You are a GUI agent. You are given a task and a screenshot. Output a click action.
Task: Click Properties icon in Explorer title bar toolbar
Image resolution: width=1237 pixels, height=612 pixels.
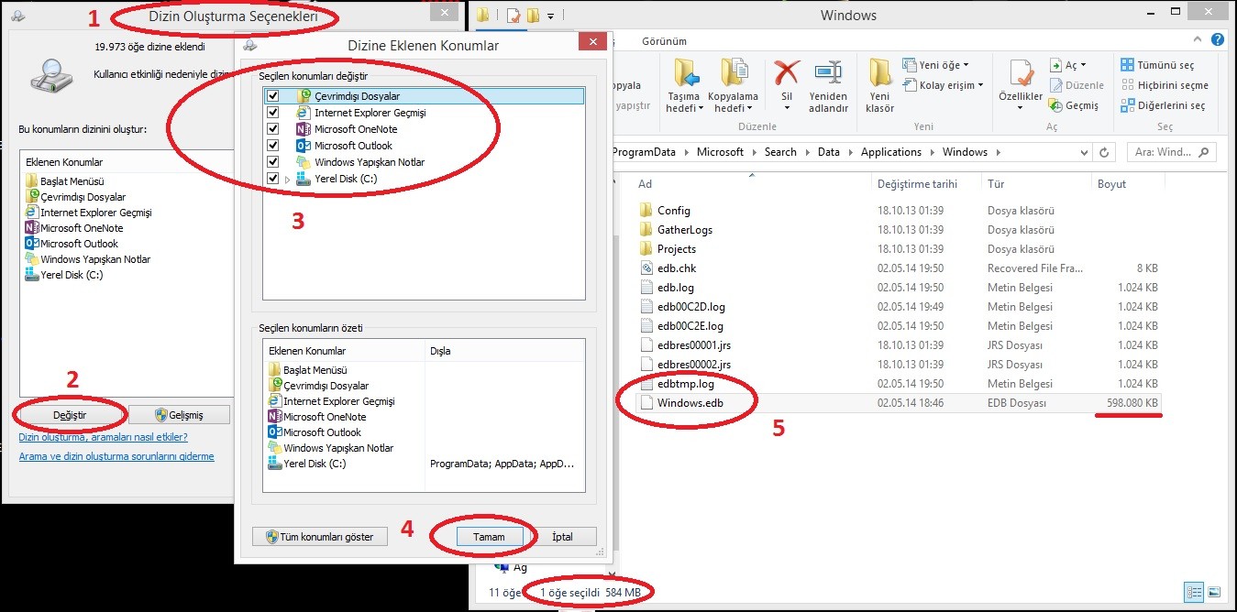click(512, 16)
